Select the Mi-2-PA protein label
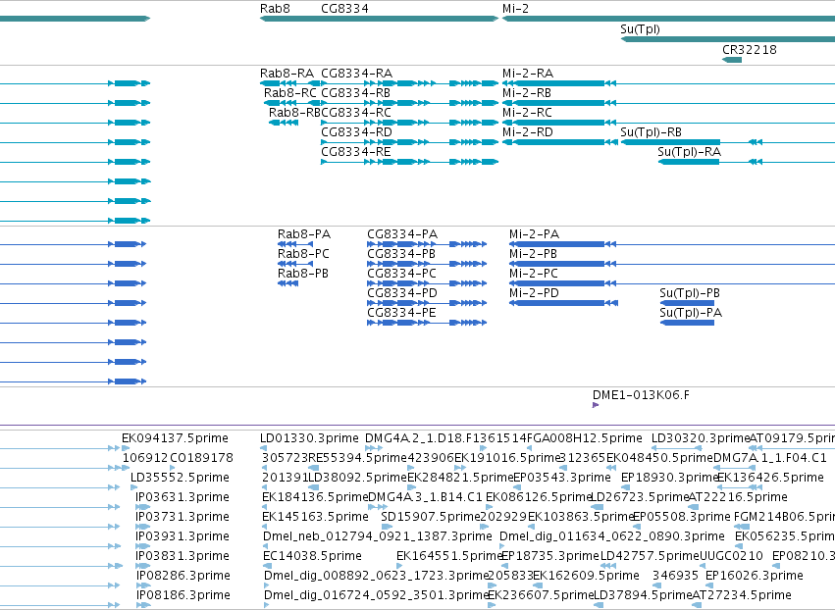The image size is (835, 610). tap(534, 234)
